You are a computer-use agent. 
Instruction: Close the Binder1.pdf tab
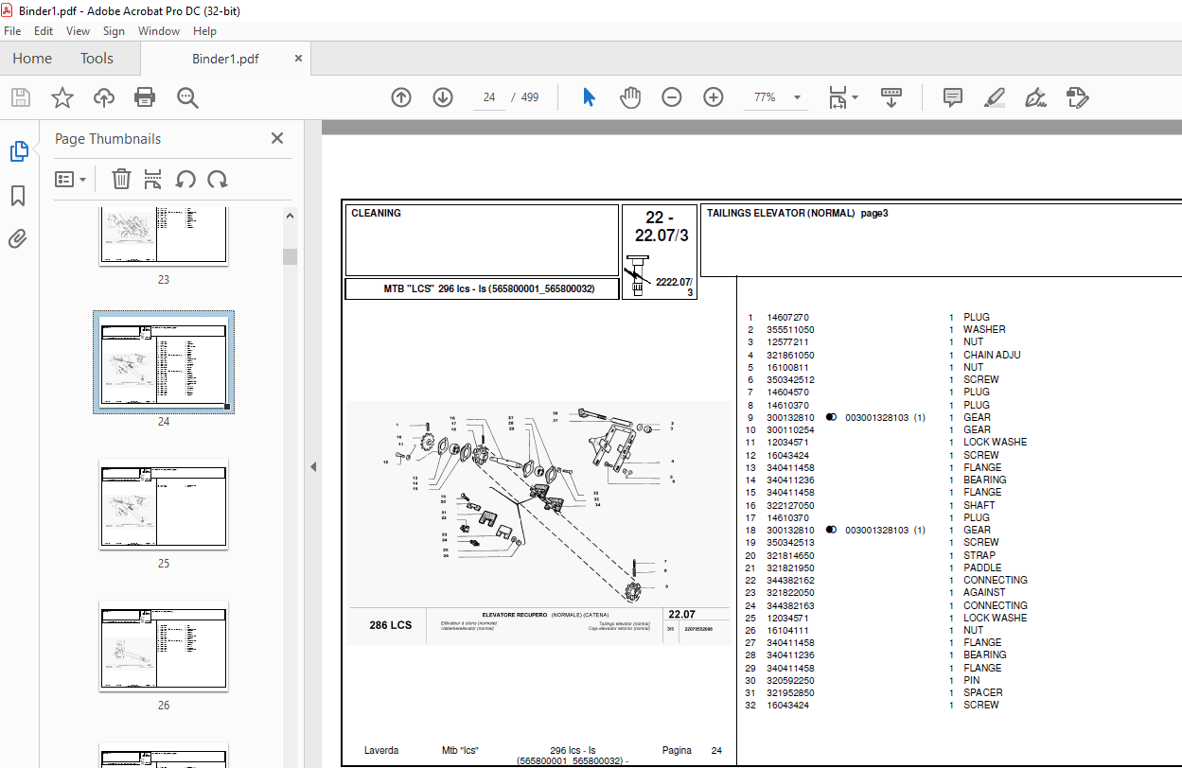tap(299, 58)
